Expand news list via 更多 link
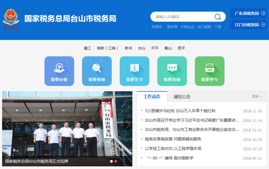 pyautogui.click(x=257, y=97)
